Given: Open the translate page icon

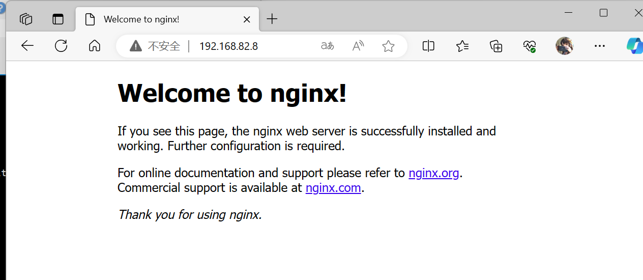Looking at the screenshot, I should click(328, 46).
